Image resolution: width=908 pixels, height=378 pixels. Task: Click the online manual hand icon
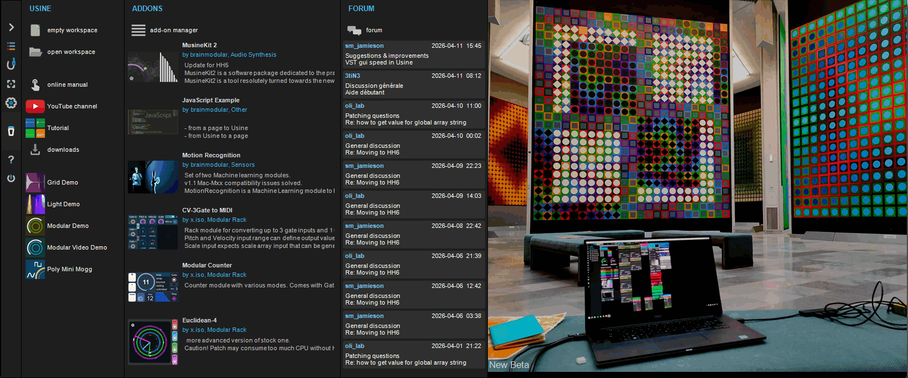[x=35, y=84]
